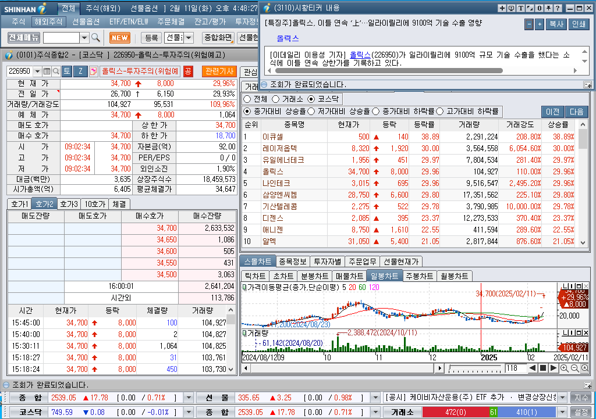Open help with the question mark icon

(558, 8)
